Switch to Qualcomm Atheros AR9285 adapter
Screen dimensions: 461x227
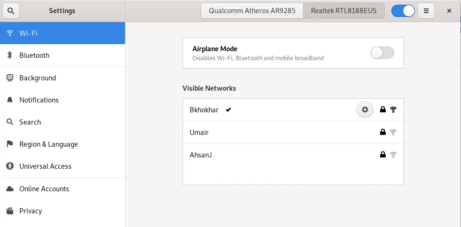[x=252, y=11]
